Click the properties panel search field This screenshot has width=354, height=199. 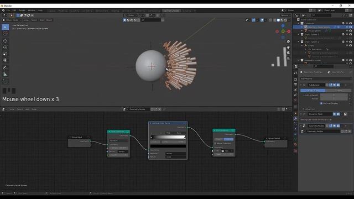[x=324, y=66]
